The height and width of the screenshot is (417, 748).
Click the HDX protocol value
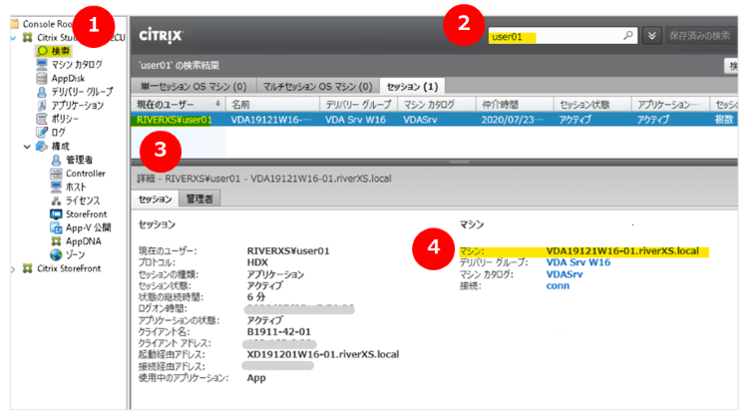257,262
